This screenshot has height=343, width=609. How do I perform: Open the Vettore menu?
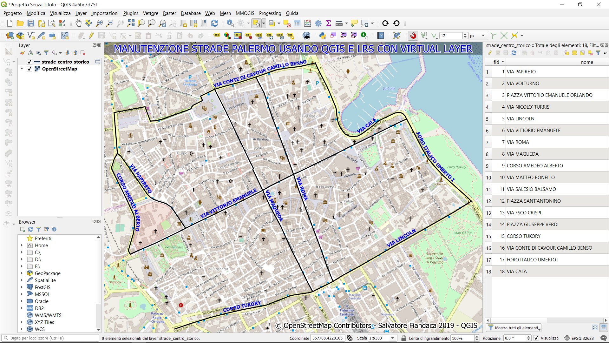150,13
